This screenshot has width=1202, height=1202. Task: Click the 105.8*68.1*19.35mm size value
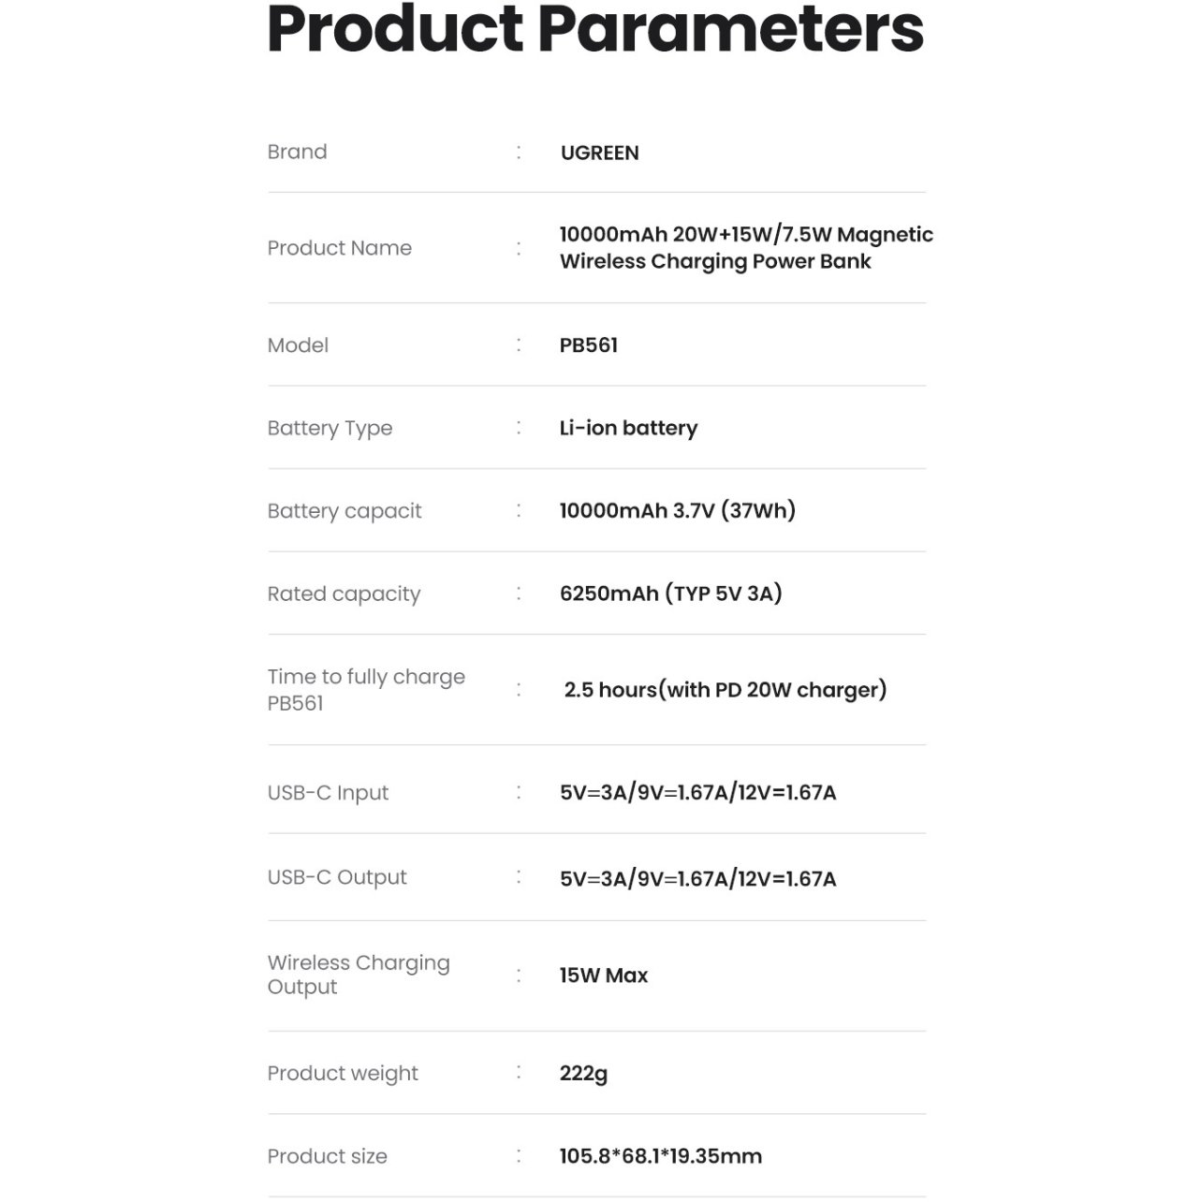click(660, 1156)
